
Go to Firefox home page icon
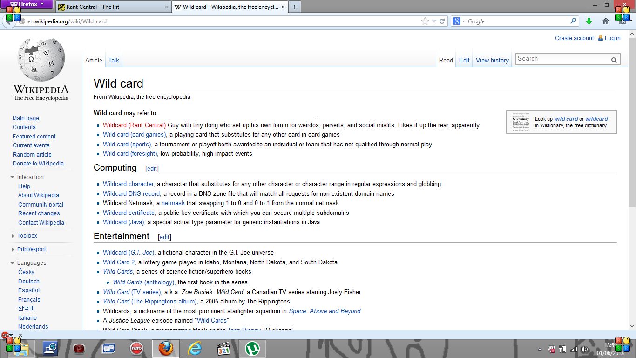click(x=606, y=21)
